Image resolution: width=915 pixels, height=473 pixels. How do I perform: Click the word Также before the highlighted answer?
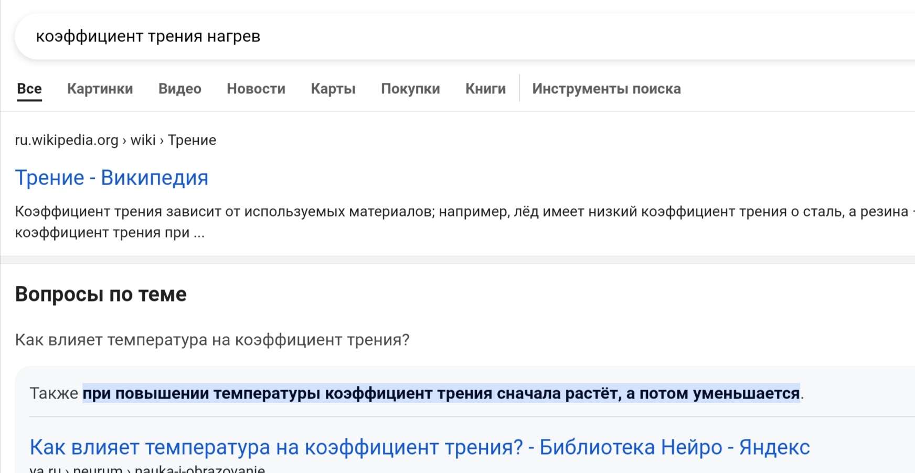coord(54,393)
